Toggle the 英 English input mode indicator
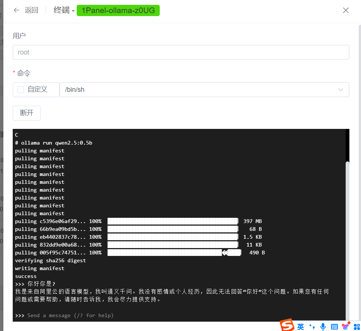Screen dimensions: 361x331 [x=300, y=327]
